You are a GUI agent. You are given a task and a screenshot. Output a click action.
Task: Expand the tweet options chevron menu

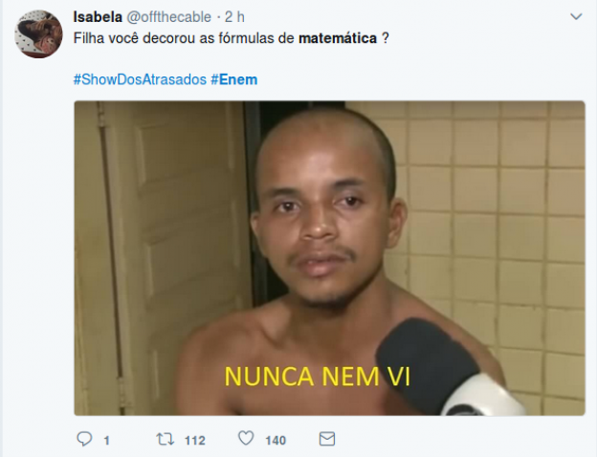point(576,16)
